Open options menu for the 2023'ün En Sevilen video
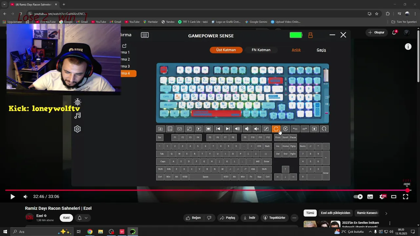Viewport: 420px width, 236px height. 390,224
